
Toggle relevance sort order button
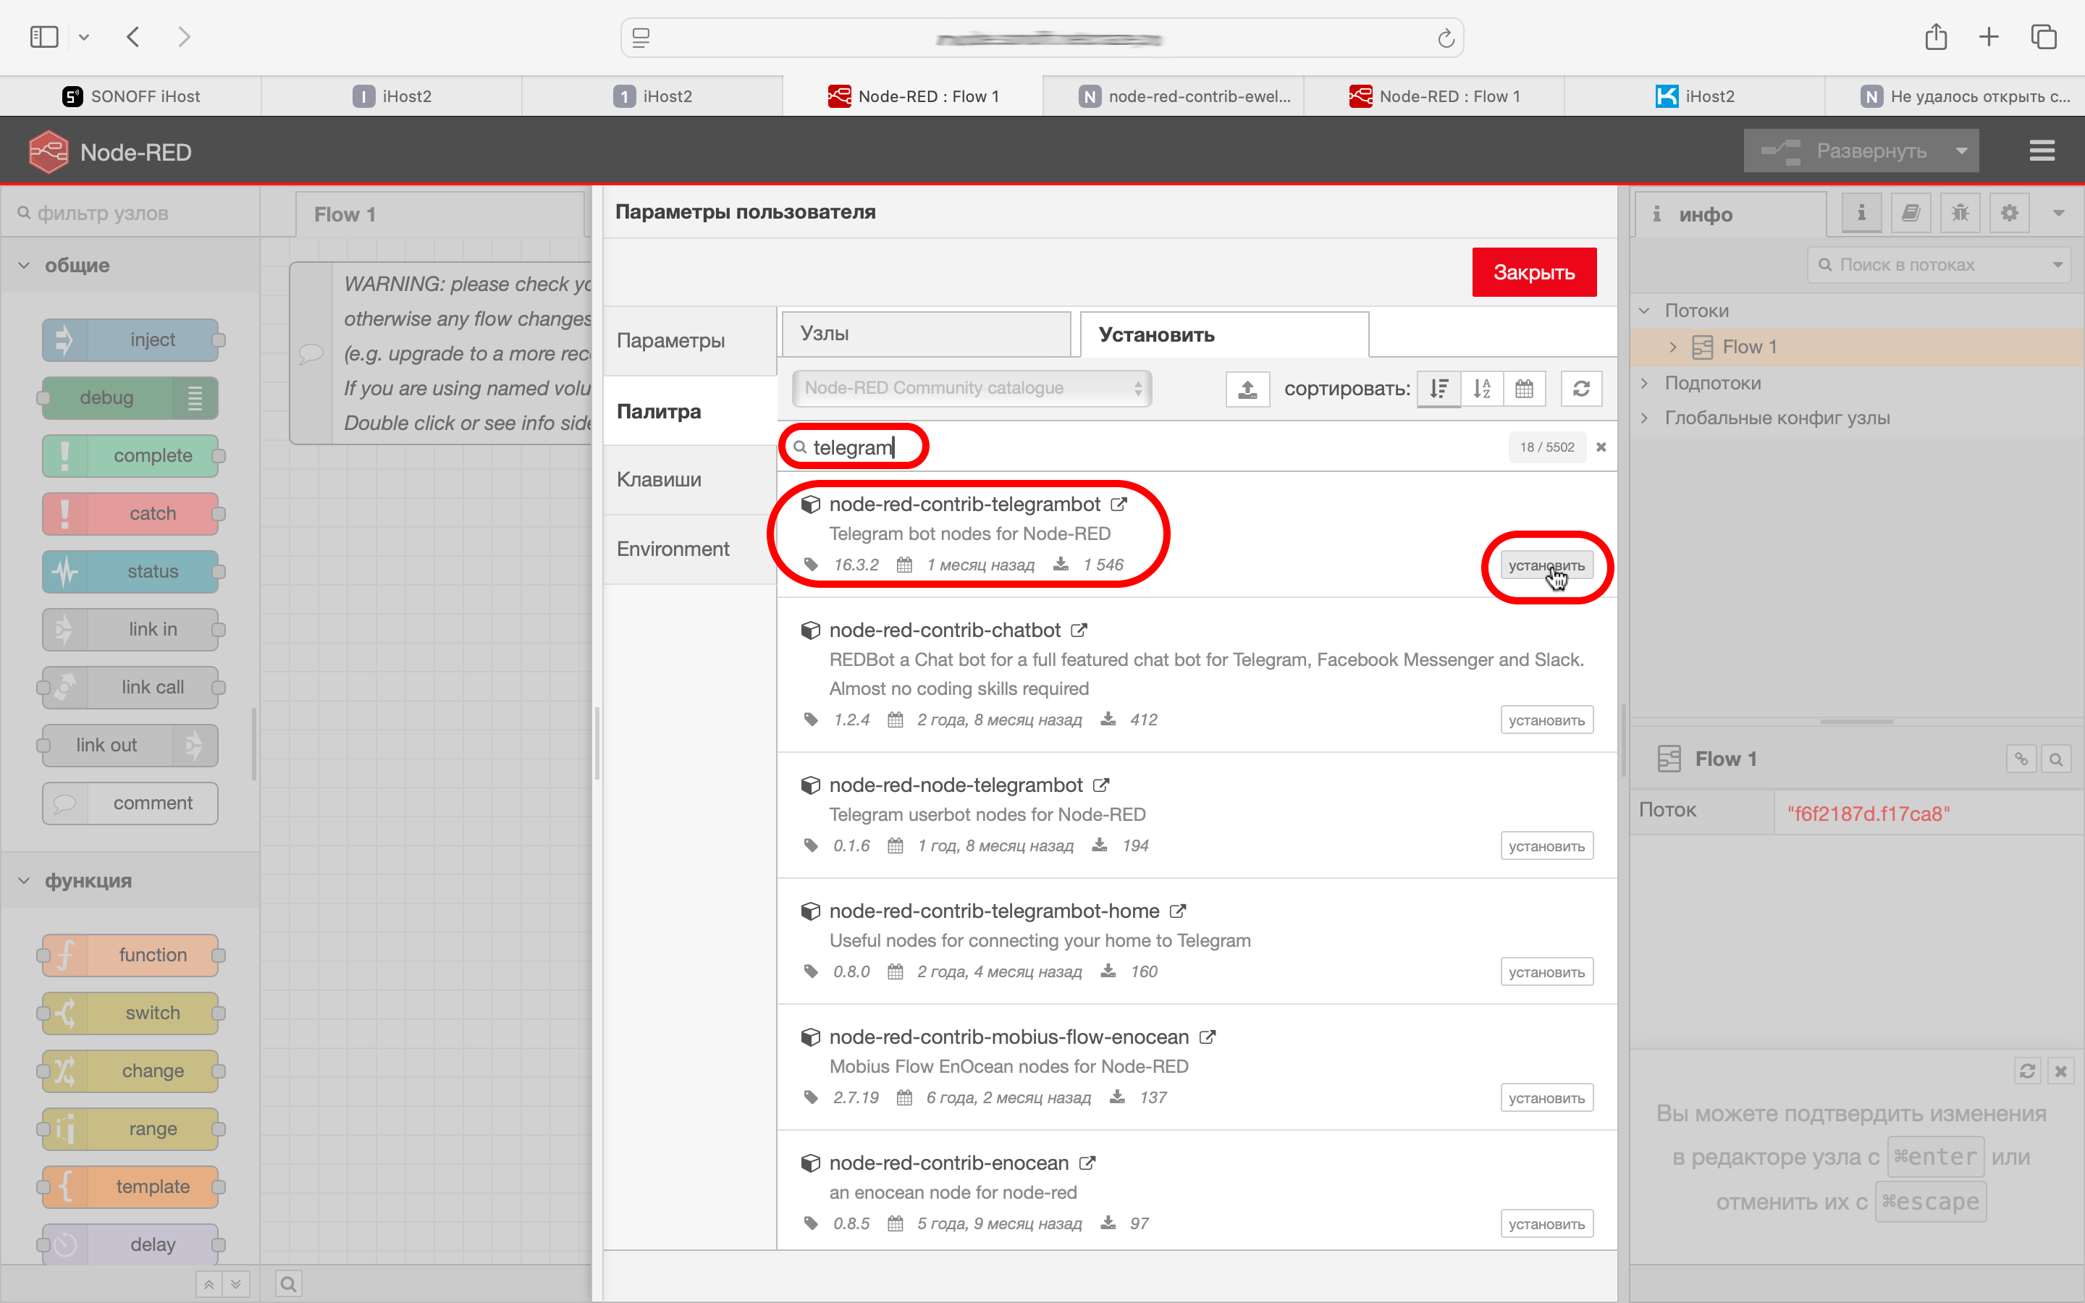point(1439,389)
